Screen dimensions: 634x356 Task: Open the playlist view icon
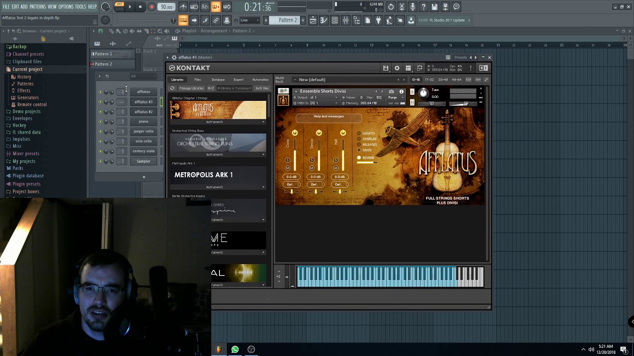coord(313,20)
